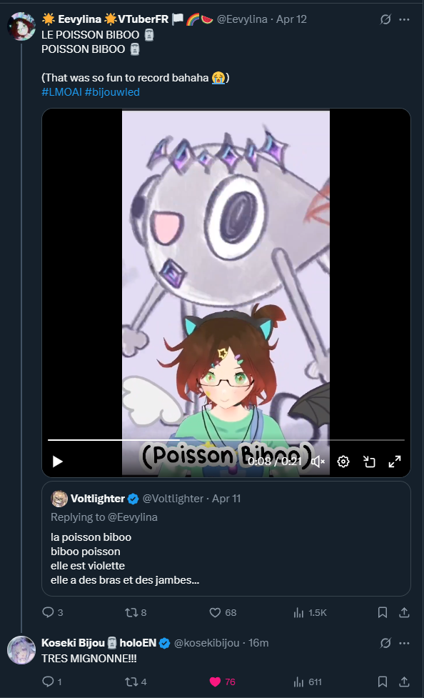The image size is (424, 698).
Task: Unmute the video sound
Action: pyautogui.click(x=318, y=462)
